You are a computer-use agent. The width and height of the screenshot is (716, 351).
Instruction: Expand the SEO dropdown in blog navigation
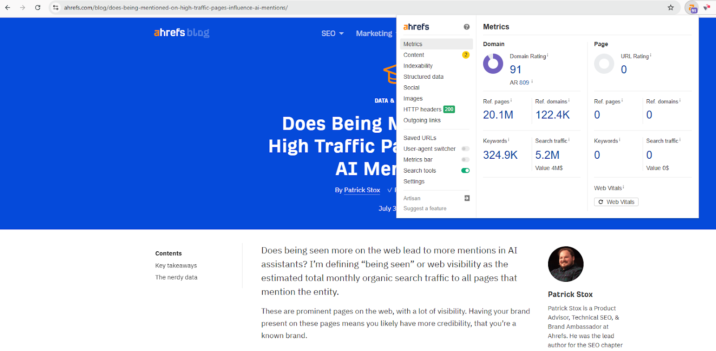[332, 34]
